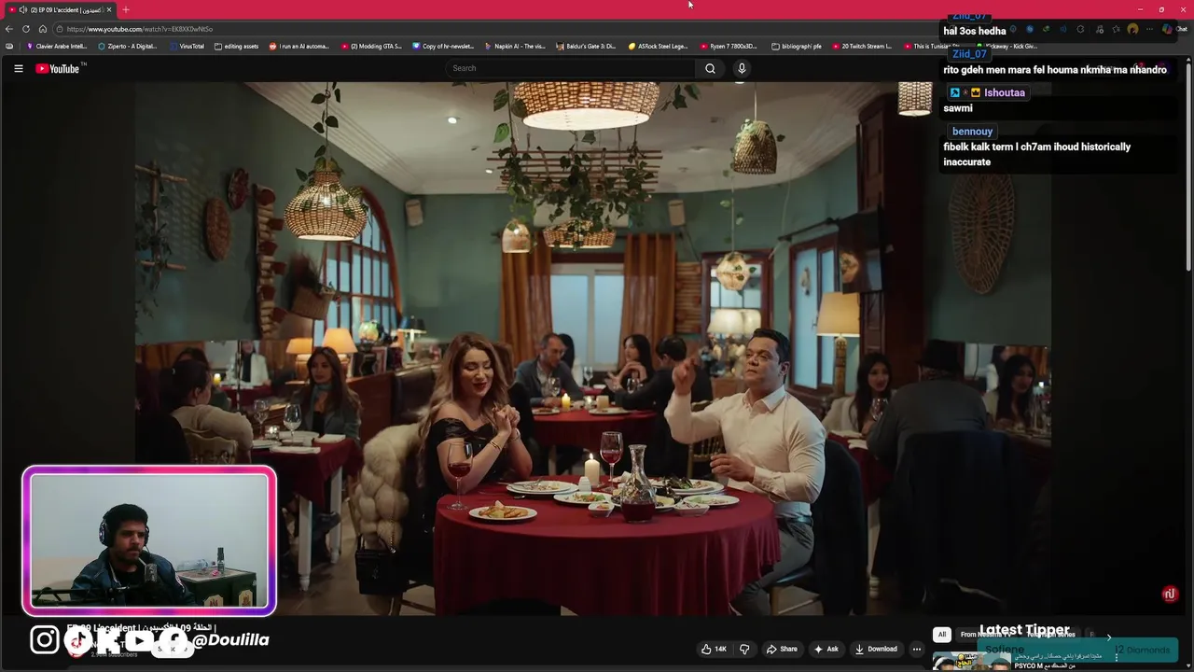Open the bibliographi pfe bookmark folder
The image size is (1194, 672).
[797, 46]
